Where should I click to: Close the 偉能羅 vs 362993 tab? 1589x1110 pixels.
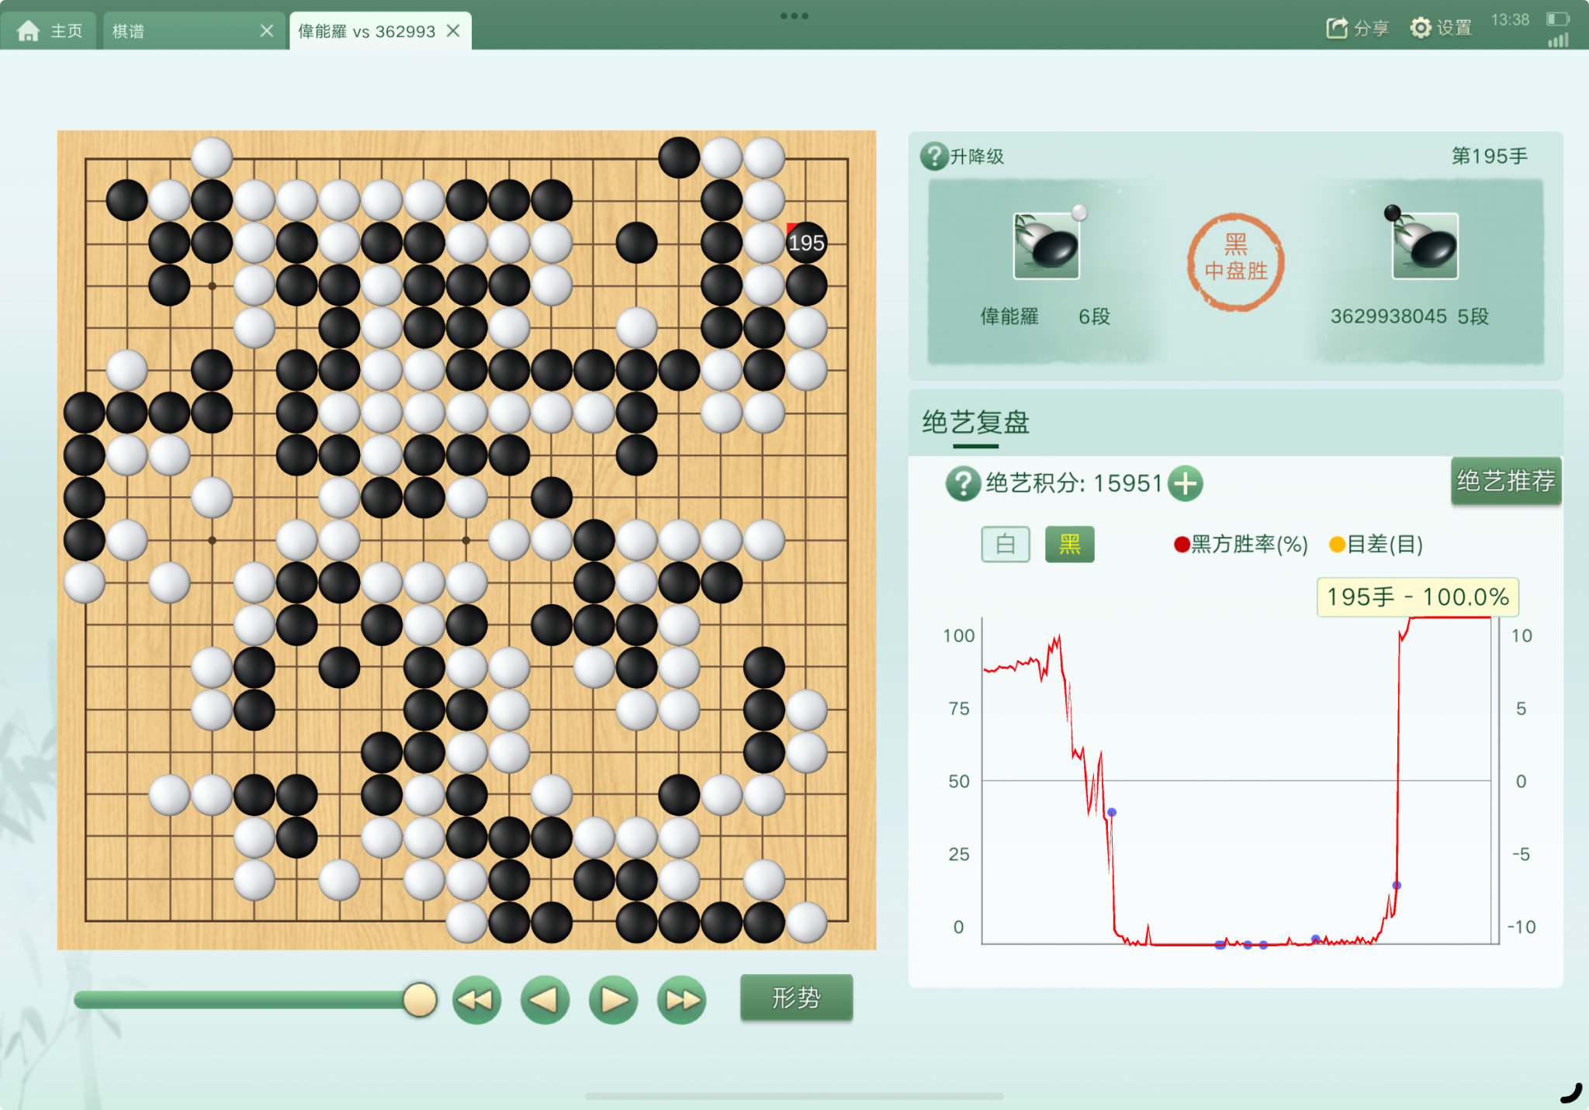click(454, 31)
